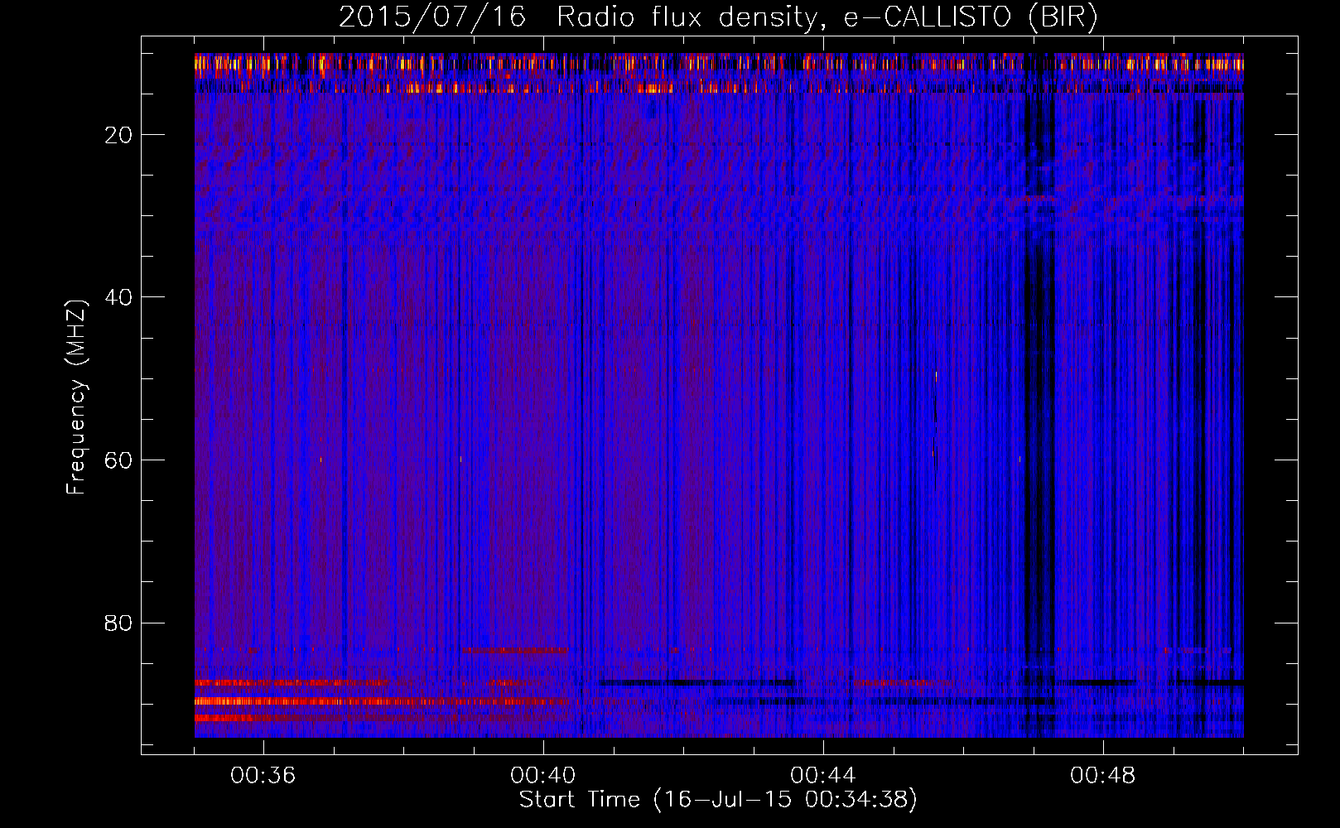Select the 'e-CALLISTO' text in the title
1340x828 pixels.
coord(927,17)
